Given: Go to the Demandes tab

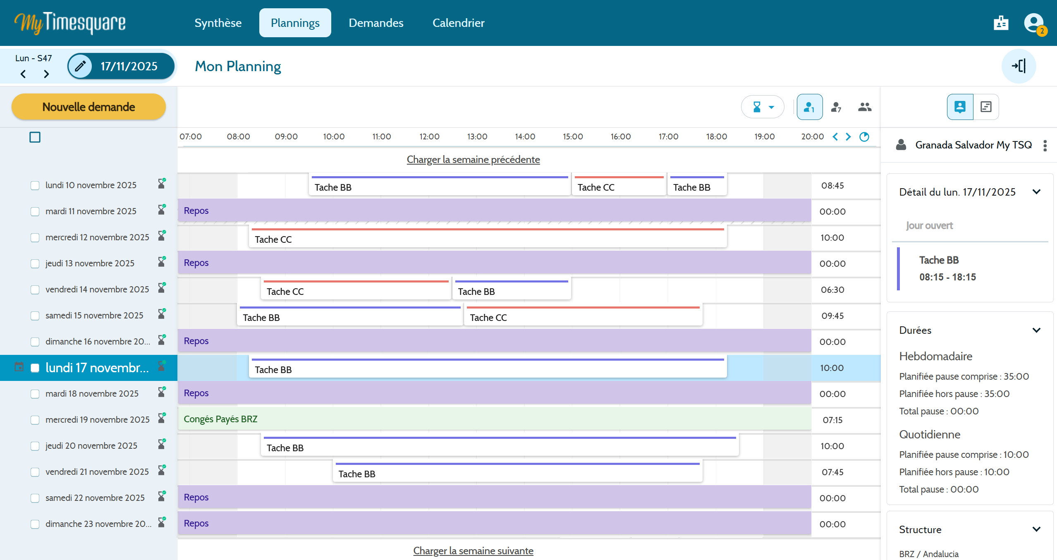Looking at the screenshot, I should [376, 23].
